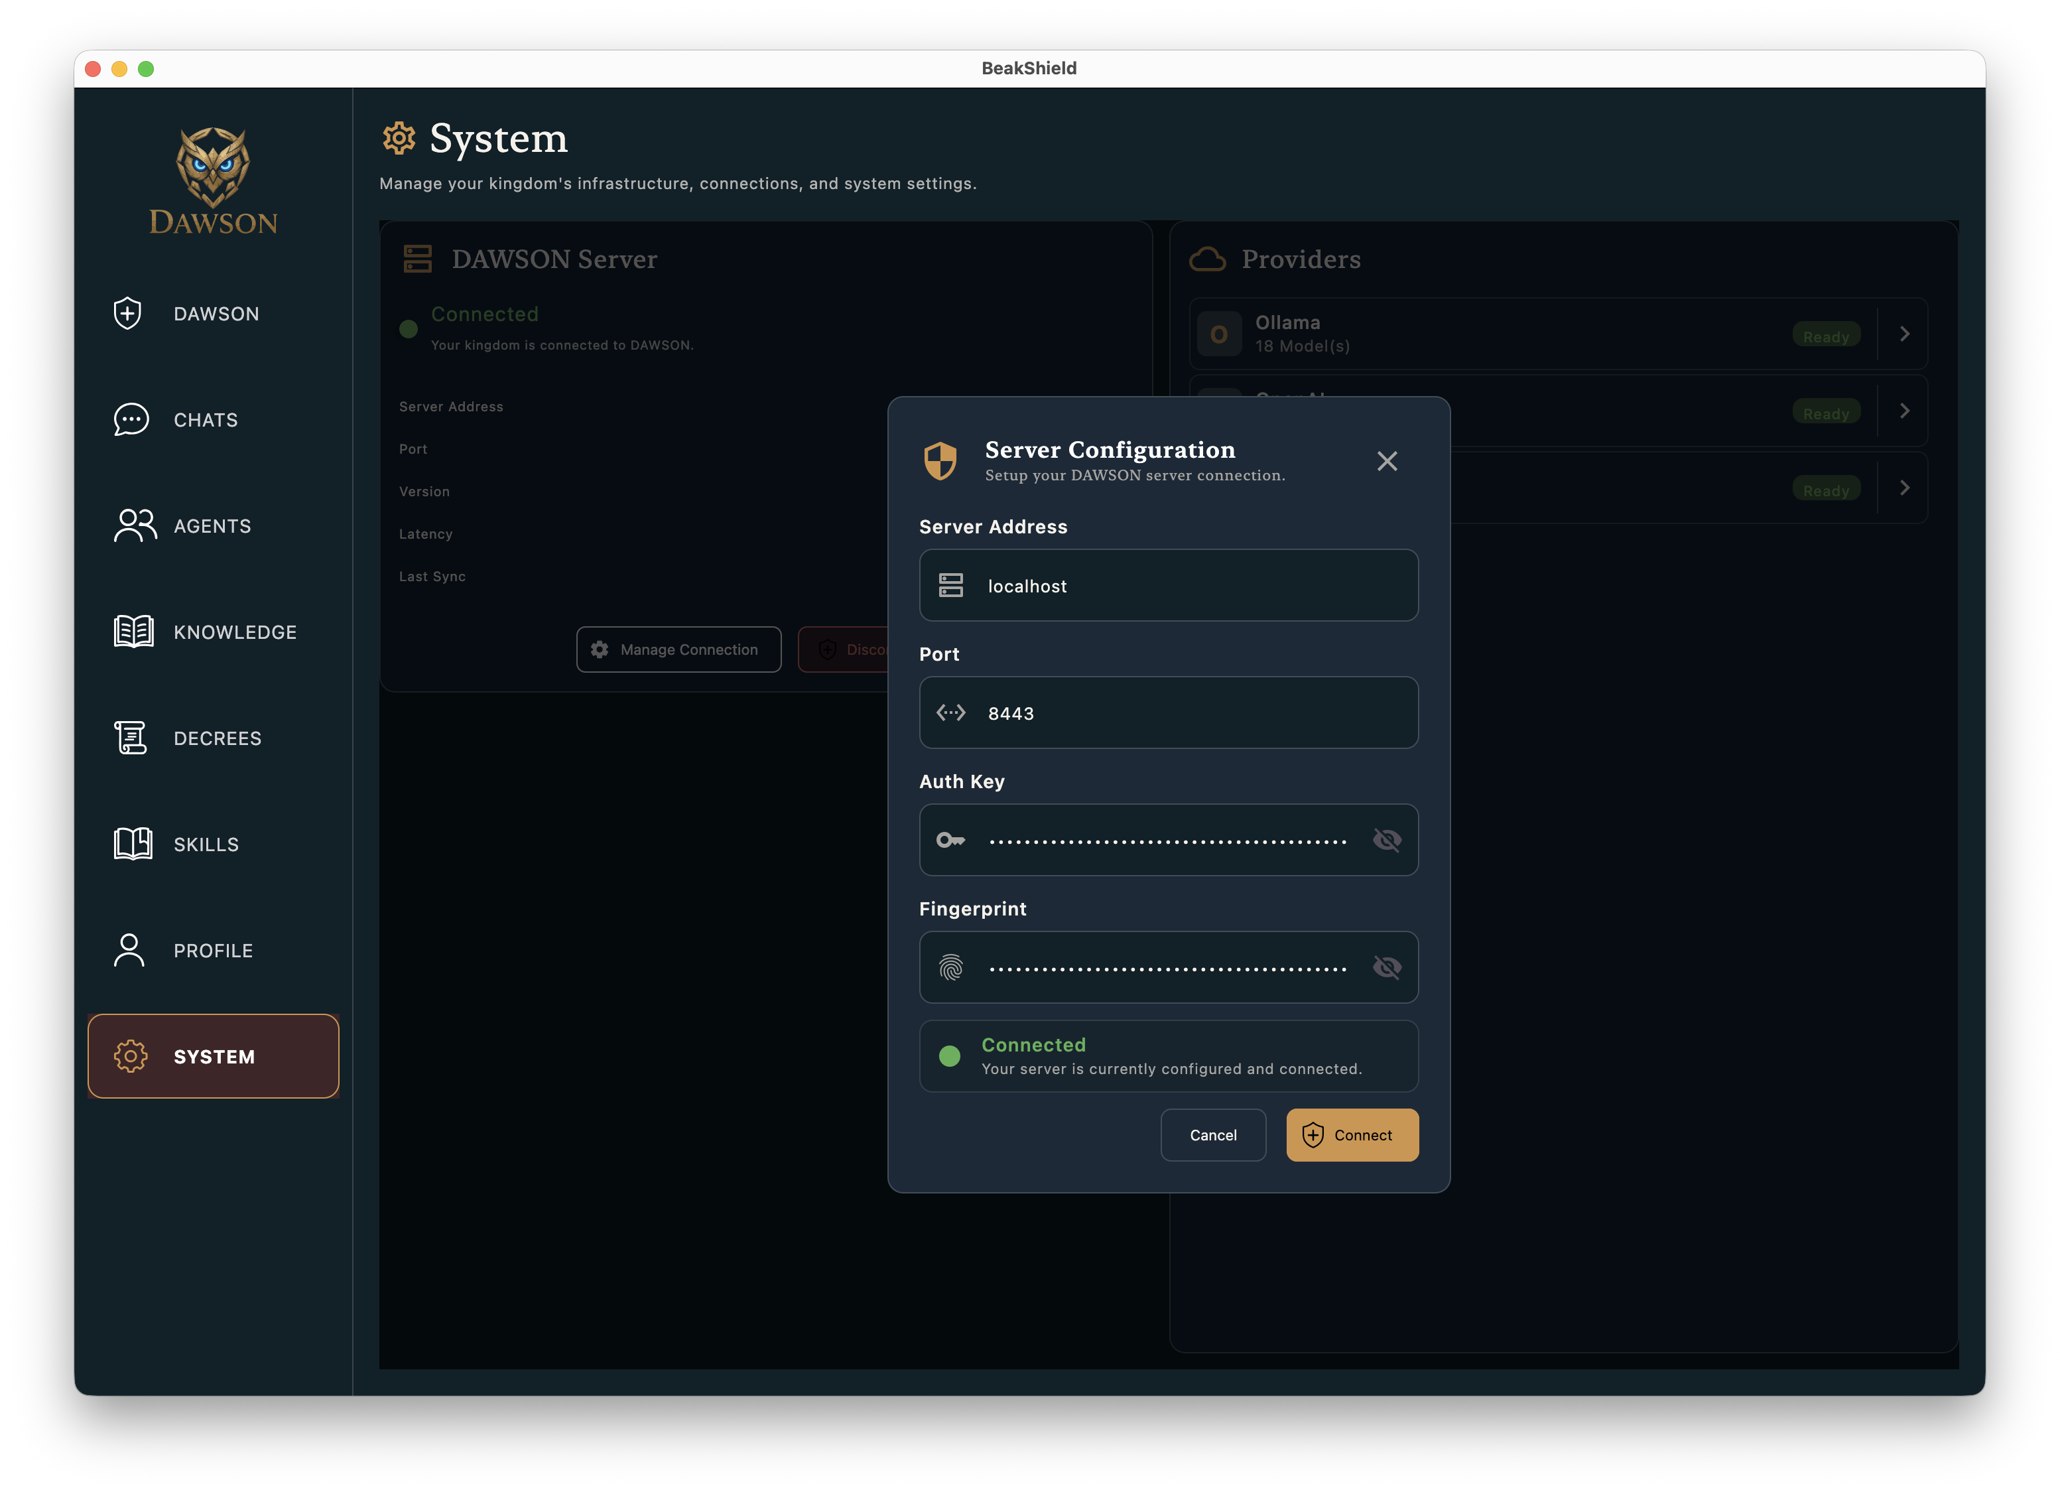Viewport: 2060px width, 1494px height.
Task: Click the KNOWLEDGE open book icon
Action: tap(133, 632)
